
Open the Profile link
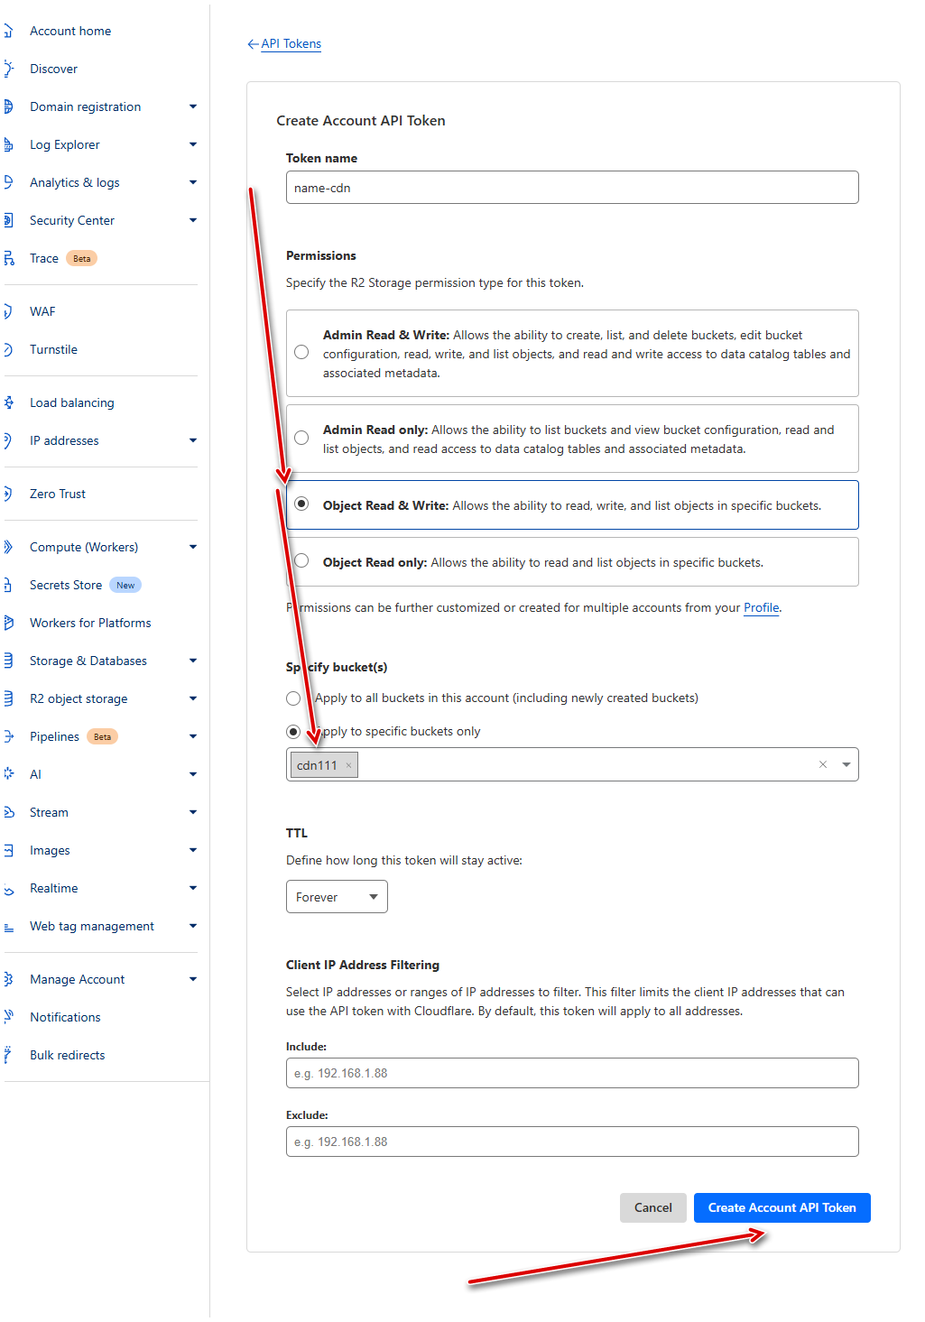tap(761, 608)
